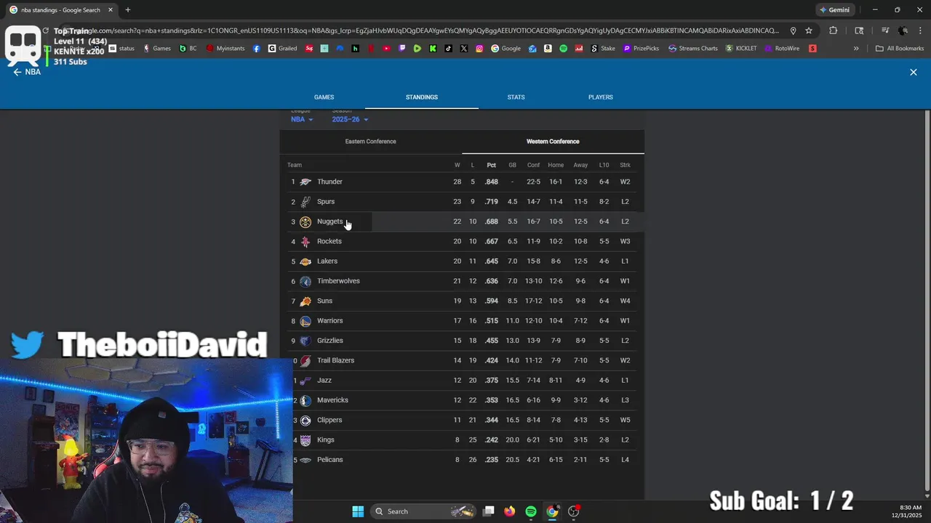Click the Mavericks team logo
The image size is (931, 523).
click(x=305, y=400)
